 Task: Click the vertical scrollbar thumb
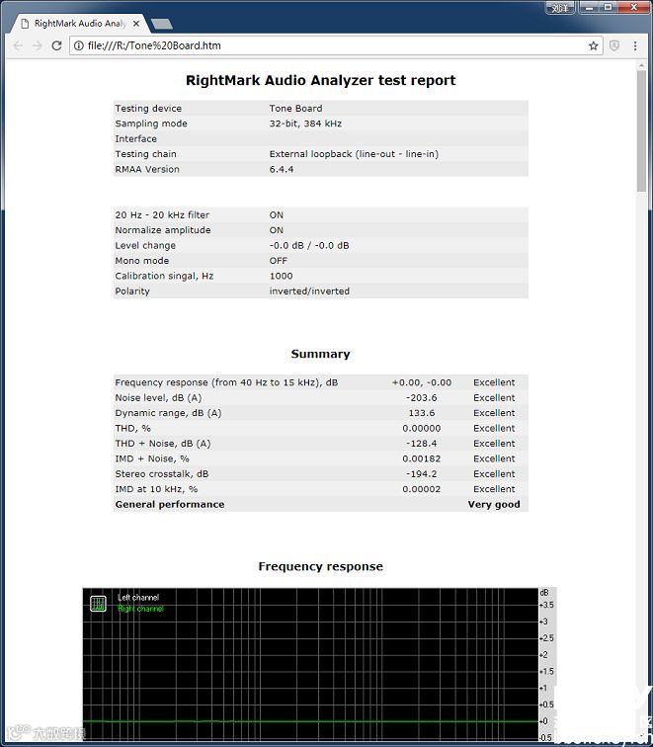(641, 132)
